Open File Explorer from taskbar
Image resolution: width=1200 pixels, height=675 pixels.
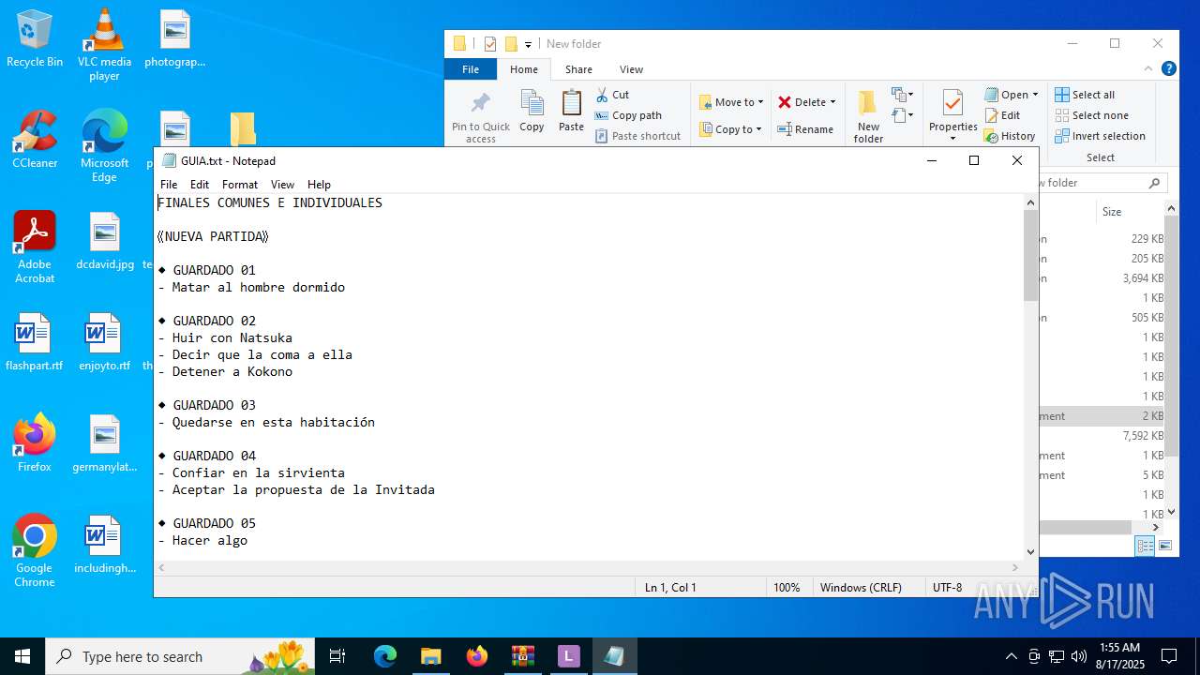pyautogui.click(x=430, y=656)
